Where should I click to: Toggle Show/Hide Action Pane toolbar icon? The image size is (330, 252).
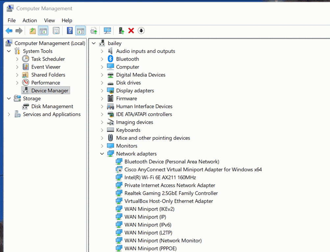pyautogui.click(x=81, y=31)
